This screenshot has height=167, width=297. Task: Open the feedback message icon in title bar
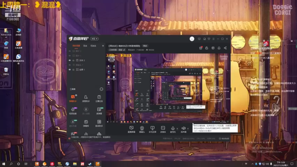199,39
